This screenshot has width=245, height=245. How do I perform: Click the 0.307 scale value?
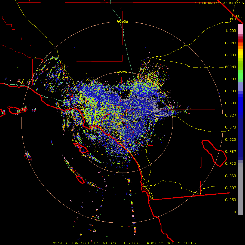[x=231, y=188]
